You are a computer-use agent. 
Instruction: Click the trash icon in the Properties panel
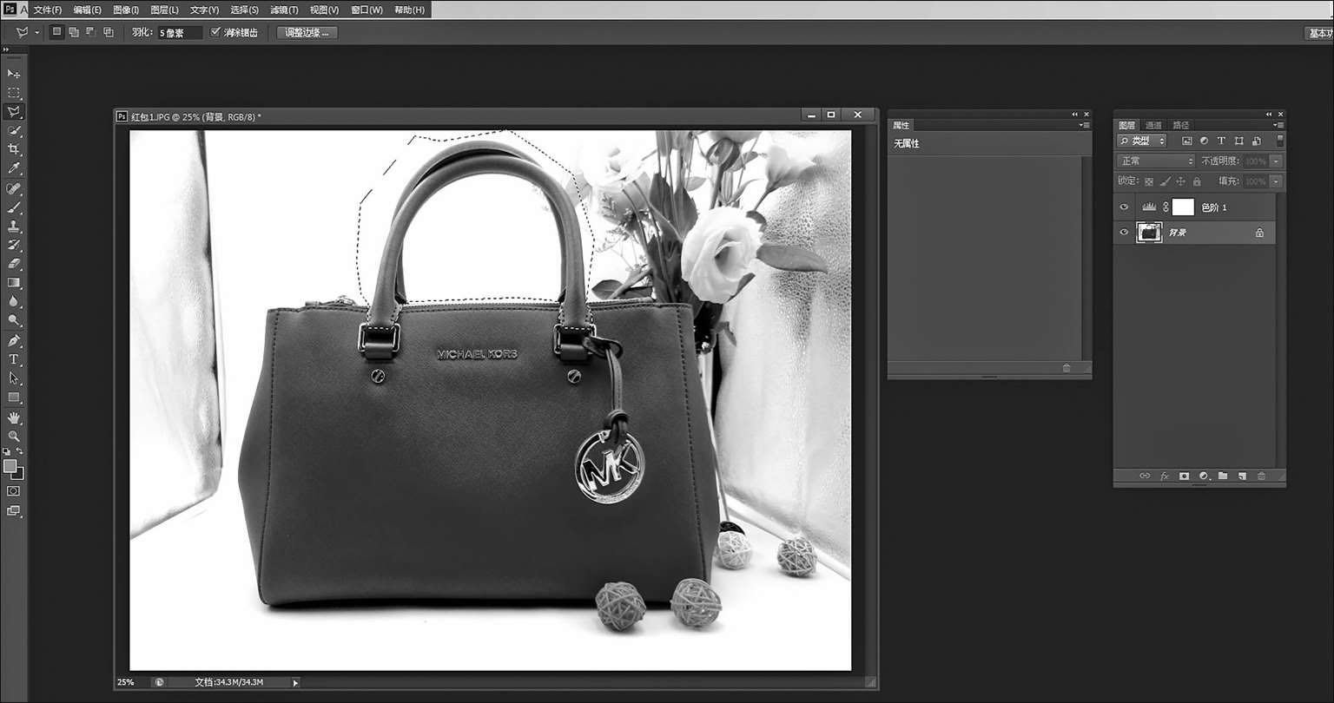(1067, 368)
